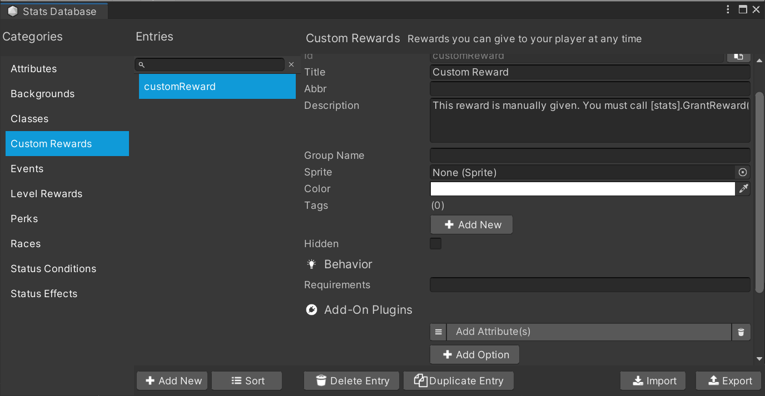Open the Status Effects category
The width and height of the screenshot is (765, 396).
tap(44, 294)
